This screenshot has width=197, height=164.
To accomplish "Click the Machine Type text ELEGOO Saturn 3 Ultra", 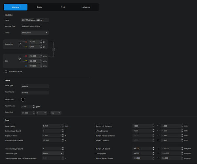I will 31,27.
